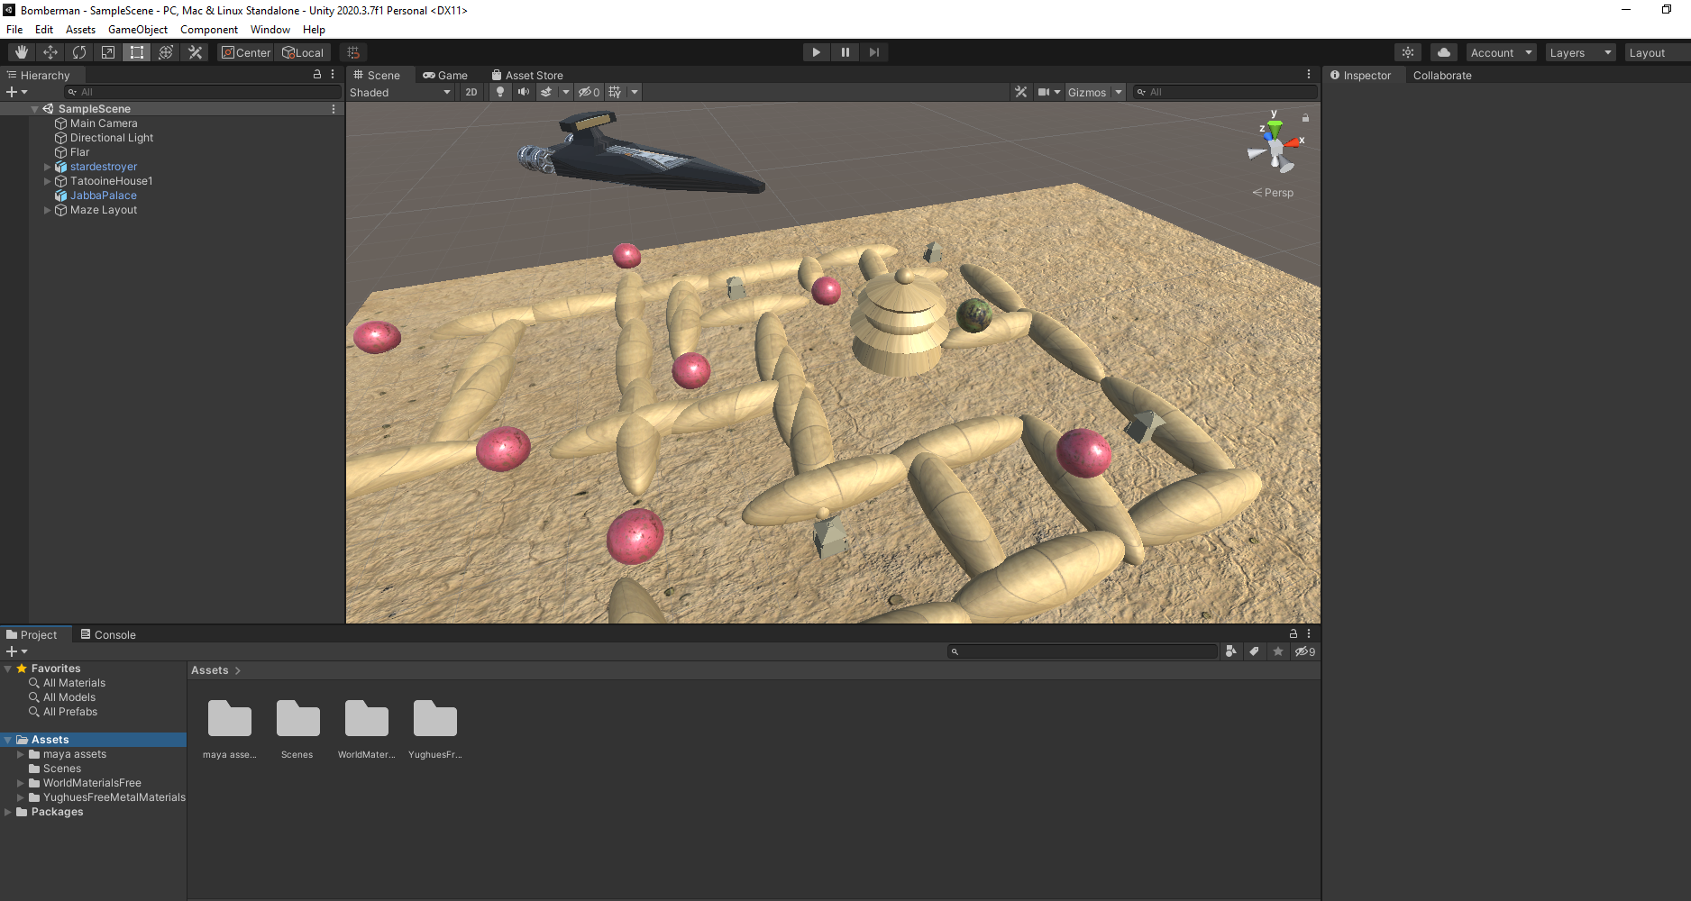Viewport: 1691px width, 901px height.
Task: Click the Scene view search field
Action: pyautogui.click(x=1225, y=92)
